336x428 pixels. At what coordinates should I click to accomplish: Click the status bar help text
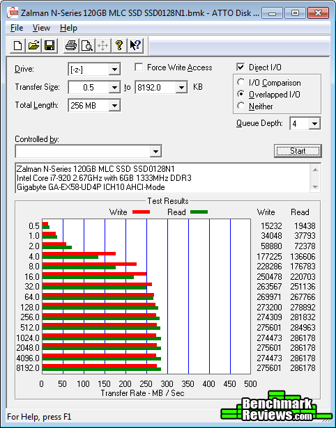point(39,417)
